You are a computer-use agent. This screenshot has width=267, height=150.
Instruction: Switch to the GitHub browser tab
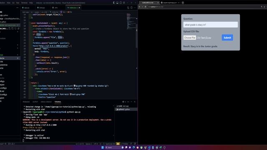(170, 3)
